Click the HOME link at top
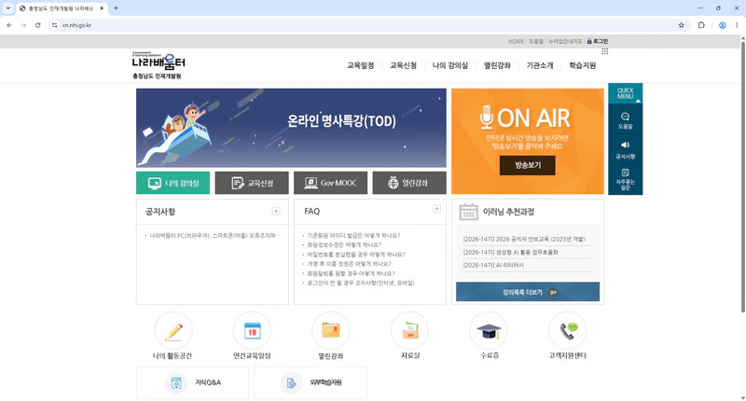This screenshot has height=401, width=746. click(516, 41)
